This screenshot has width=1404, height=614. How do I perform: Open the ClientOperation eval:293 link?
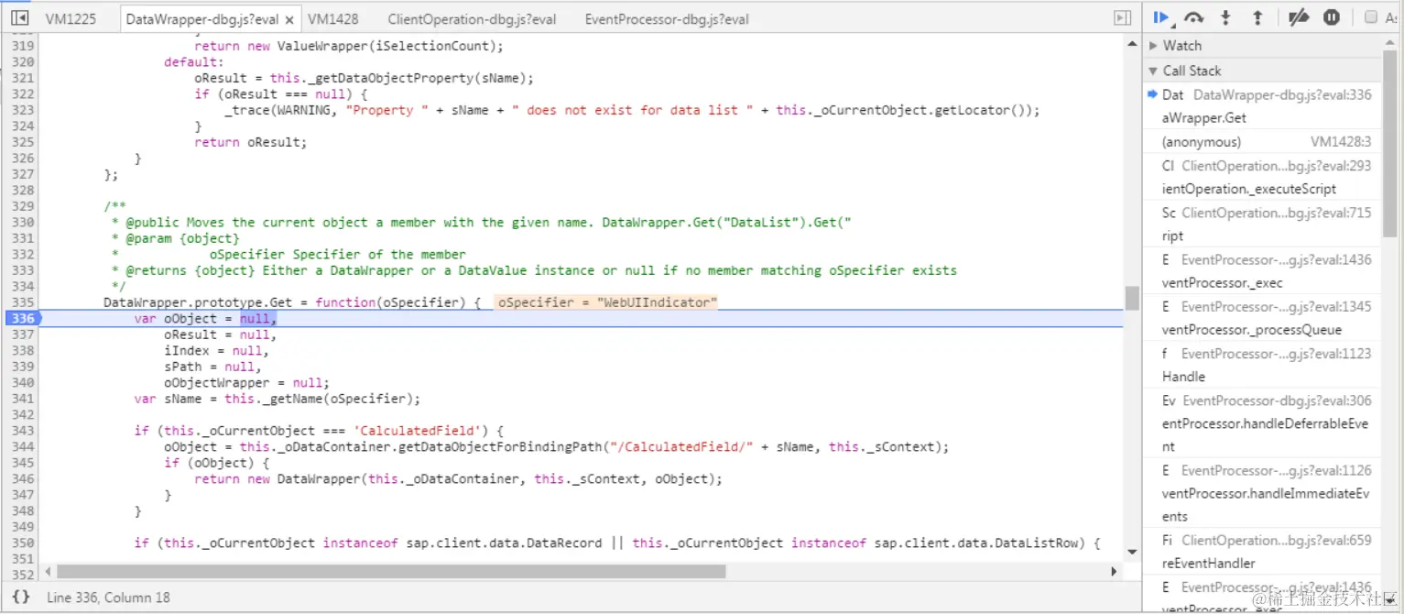(x=1277, y=166)
